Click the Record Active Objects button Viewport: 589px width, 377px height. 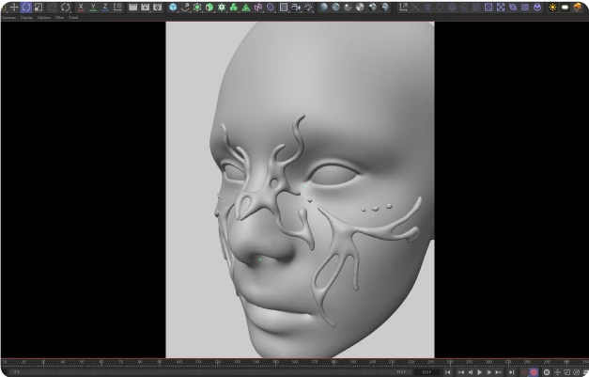coord(524,372)
